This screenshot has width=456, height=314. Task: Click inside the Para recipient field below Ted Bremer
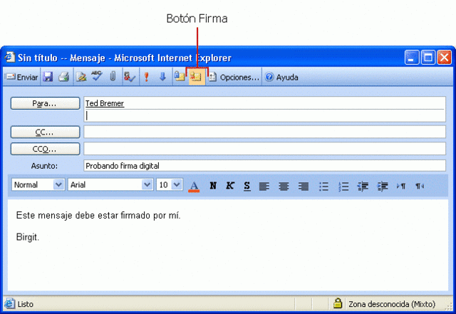pyautogui.click(x=264, y=116)
